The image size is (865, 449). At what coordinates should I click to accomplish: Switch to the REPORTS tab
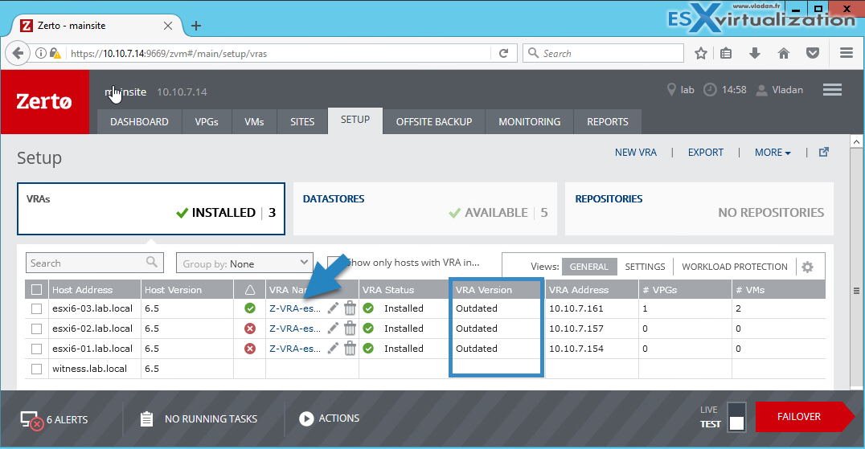point(608,122)
